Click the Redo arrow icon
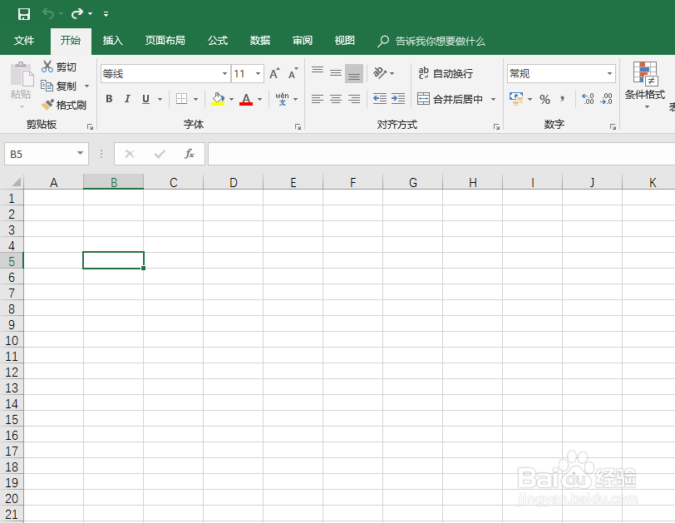The image size is (675, 523). tap(77, 14)
